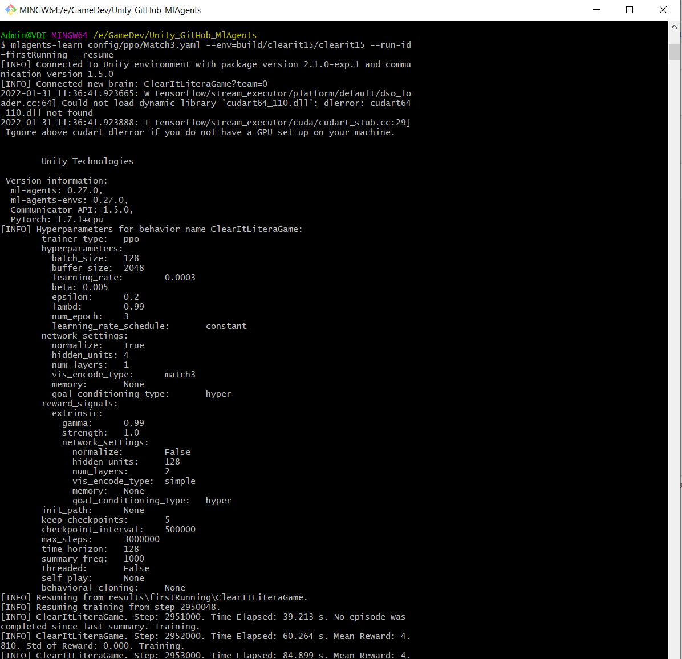This screenshot has height=659, width=682.
Task: Click the 'threaded: False' line
Action: (x=95, y=568)
